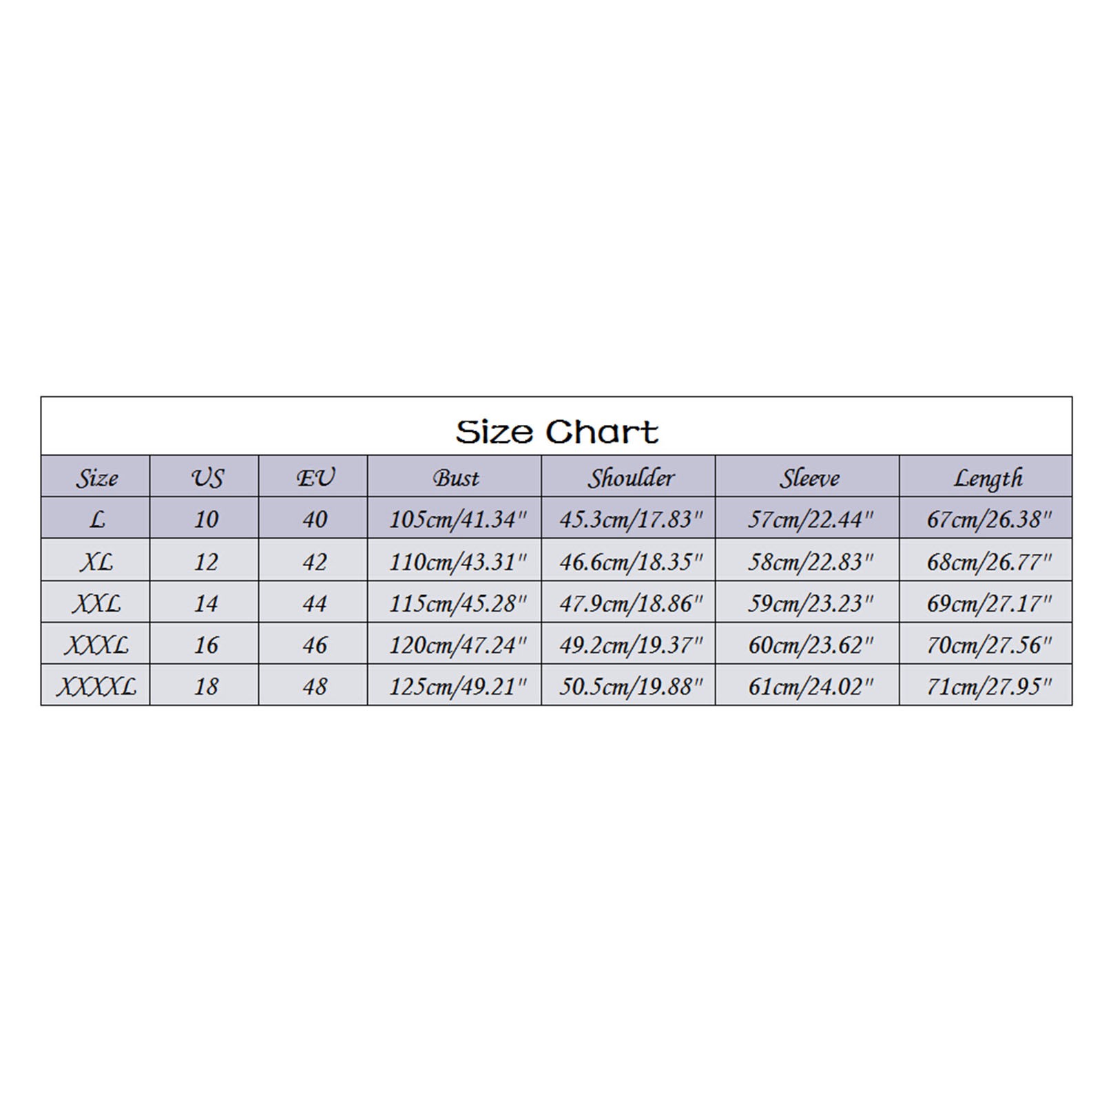
Task: Click the 125cm/49.21" bust cell
Action: tap(455, 685)
